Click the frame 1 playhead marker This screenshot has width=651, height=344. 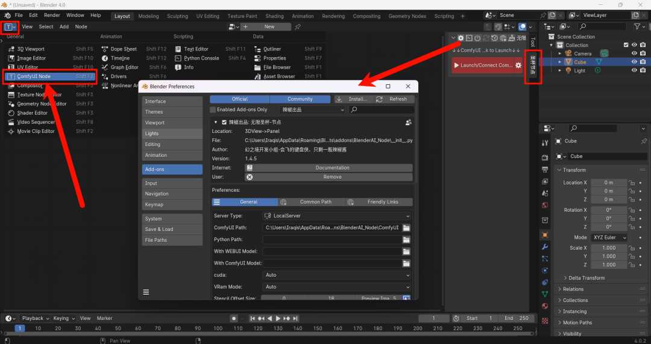tap(19, 328)
